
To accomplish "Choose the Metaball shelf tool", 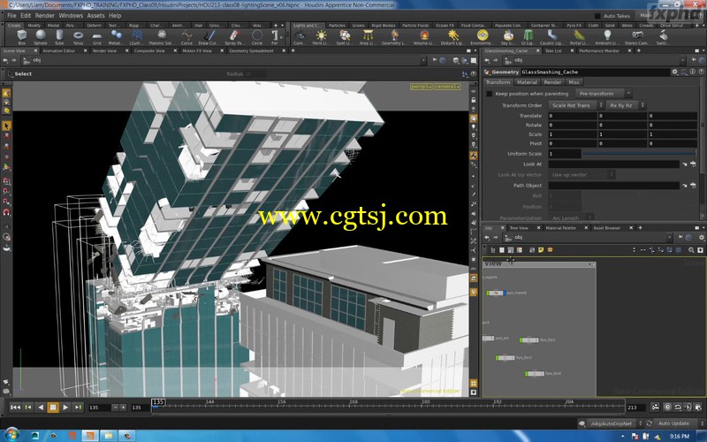I will 116,37.
